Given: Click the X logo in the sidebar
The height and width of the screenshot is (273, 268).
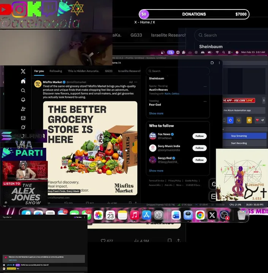Looking at the screenshot, I should 23,71.
